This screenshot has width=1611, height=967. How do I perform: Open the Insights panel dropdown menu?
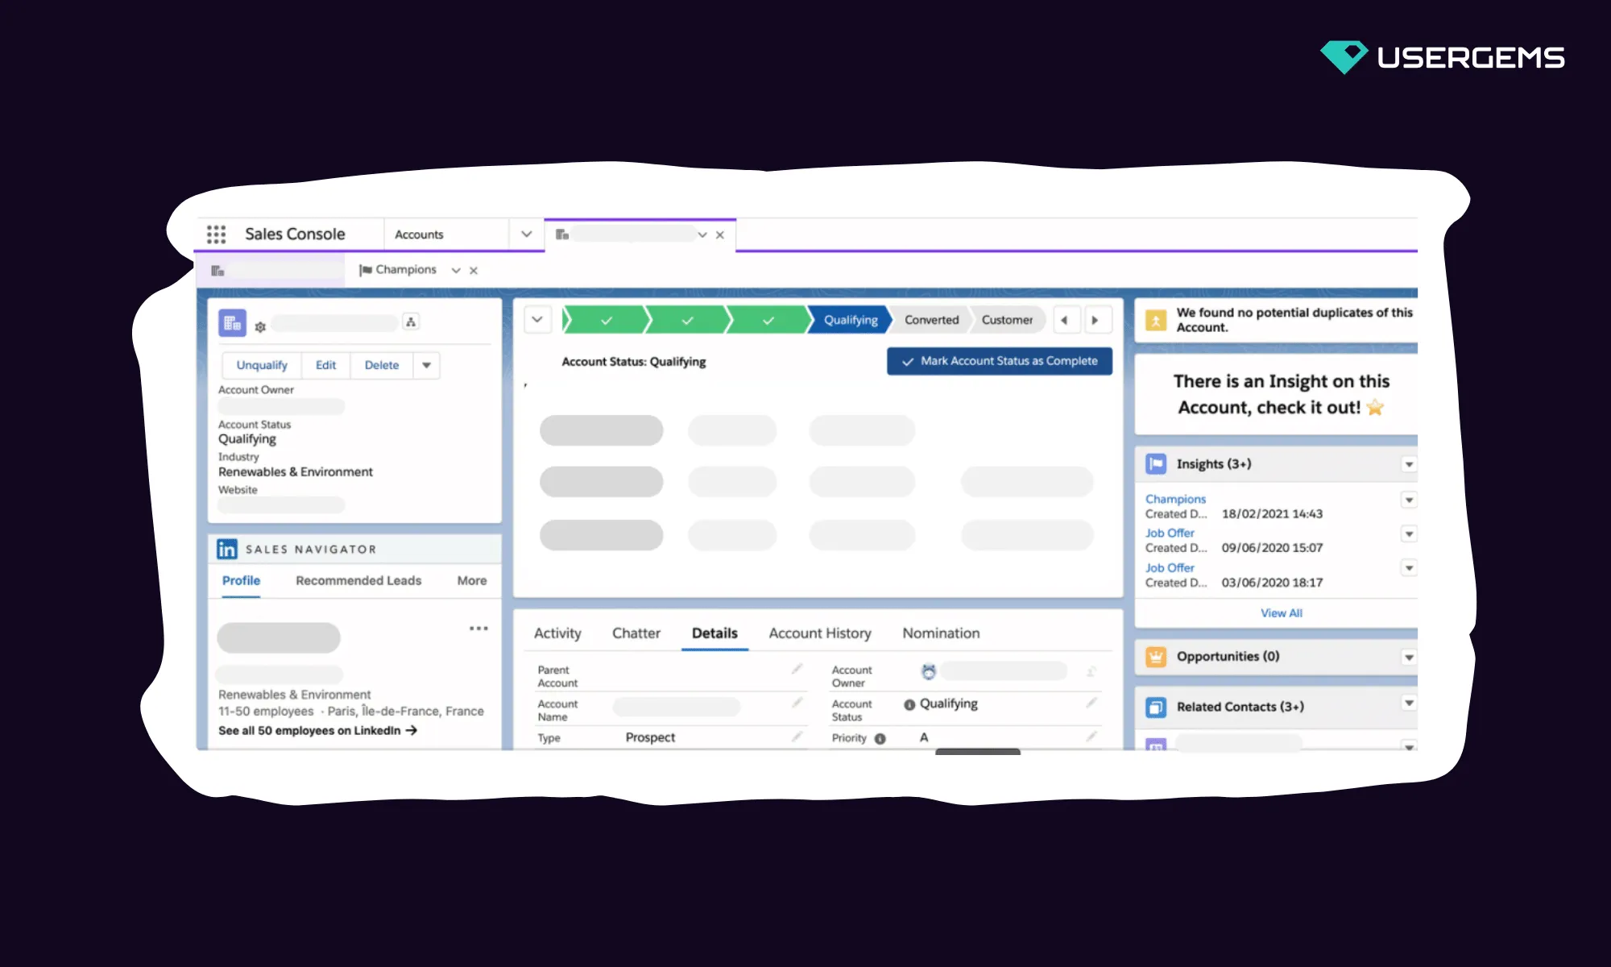1409,465
